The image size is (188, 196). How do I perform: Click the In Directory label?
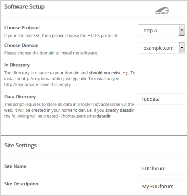(17, 65)
